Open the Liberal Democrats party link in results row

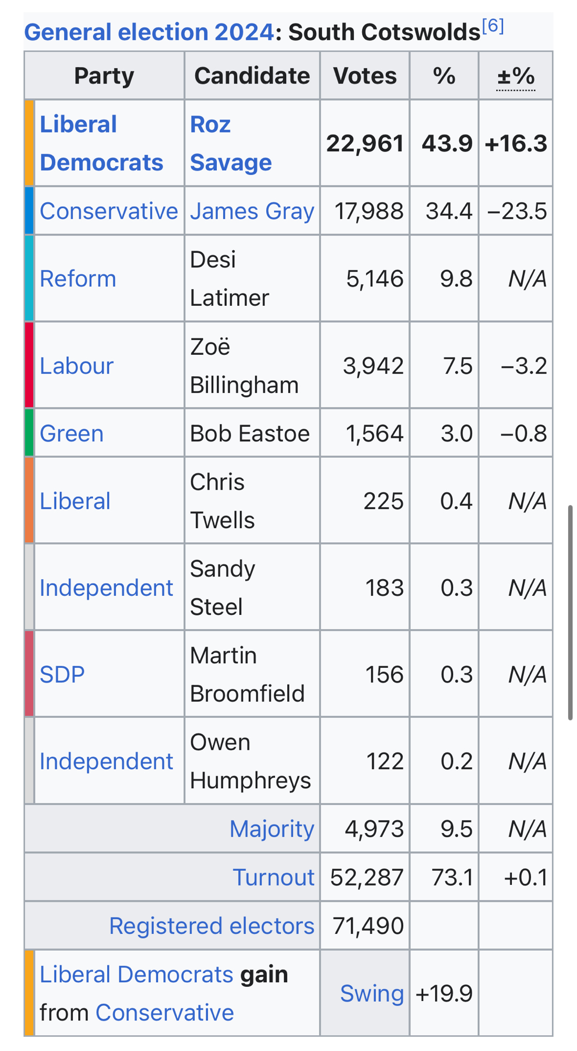coord(101,143)
